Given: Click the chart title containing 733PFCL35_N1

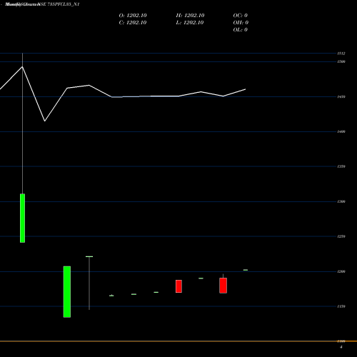Looking at the screenshot, I should coord(42,4).
